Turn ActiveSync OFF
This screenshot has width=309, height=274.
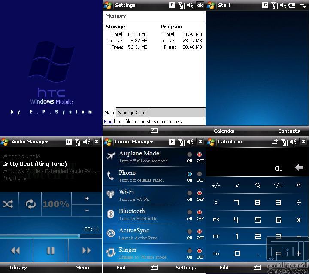200,232
